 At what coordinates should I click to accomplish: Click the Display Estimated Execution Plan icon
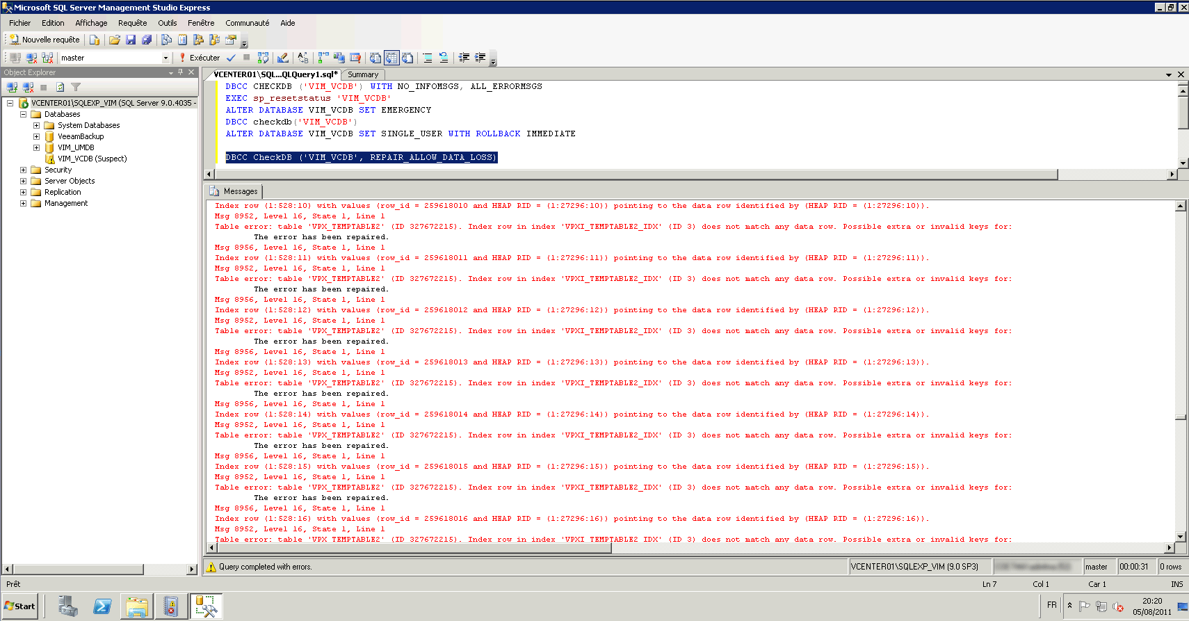(263, 58)
